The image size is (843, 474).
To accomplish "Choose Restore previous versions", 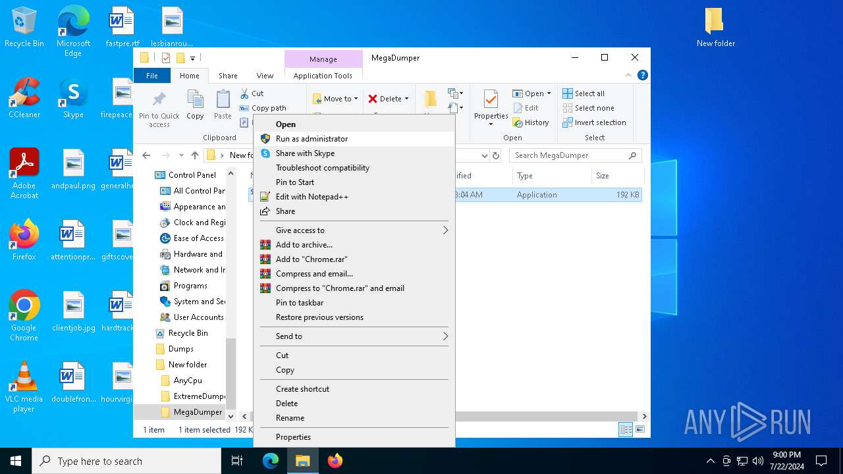I will pyautogui.click(x=354, y=317).
